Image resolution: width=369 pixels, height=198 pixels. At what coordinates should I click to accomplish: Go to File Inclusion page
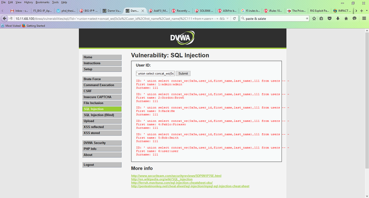(x=102, y=103)
